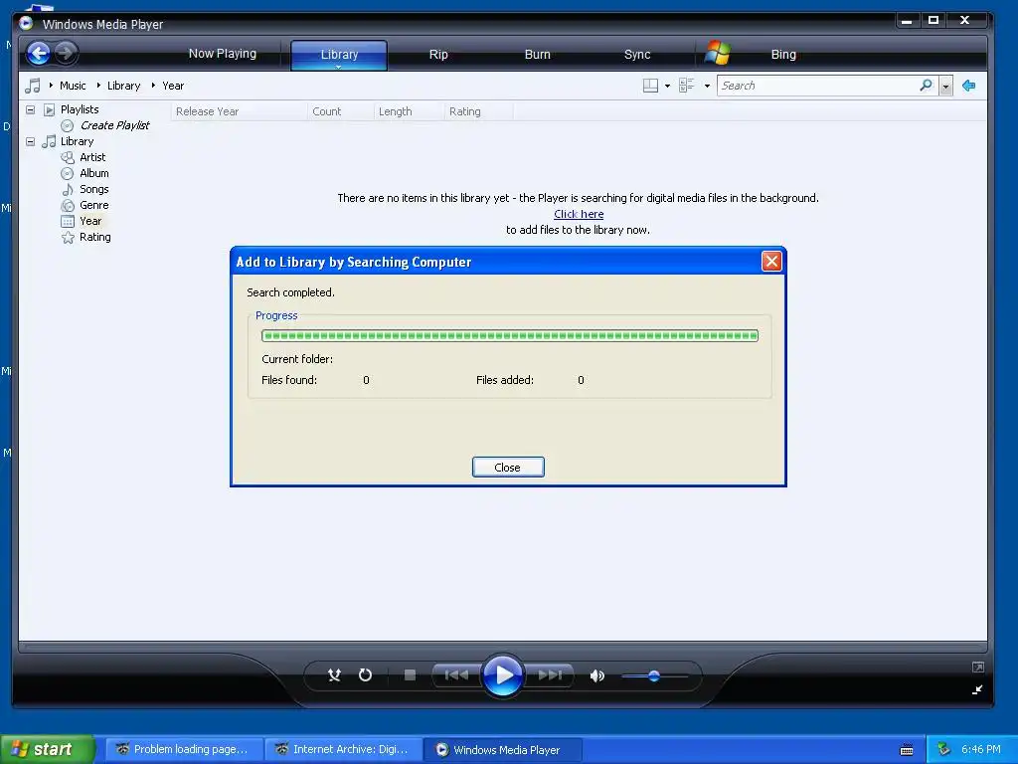This screenshot has height=764, width=1018.
Task: Open the layout options icon
Action: (650, 86)
